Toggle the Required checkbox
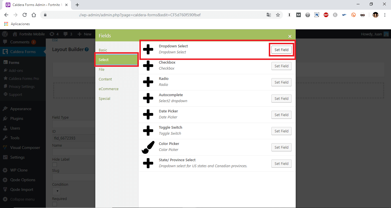 pyautogui.click(x=55, y=204)
